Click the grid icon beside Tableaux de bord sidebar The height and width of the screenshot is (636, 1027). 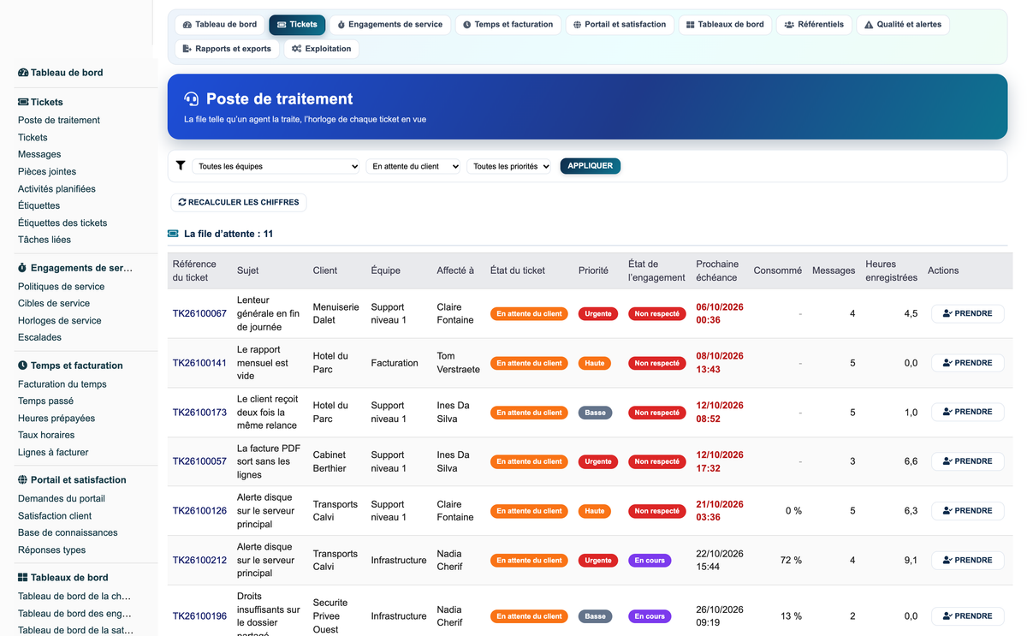pos(23,578)
